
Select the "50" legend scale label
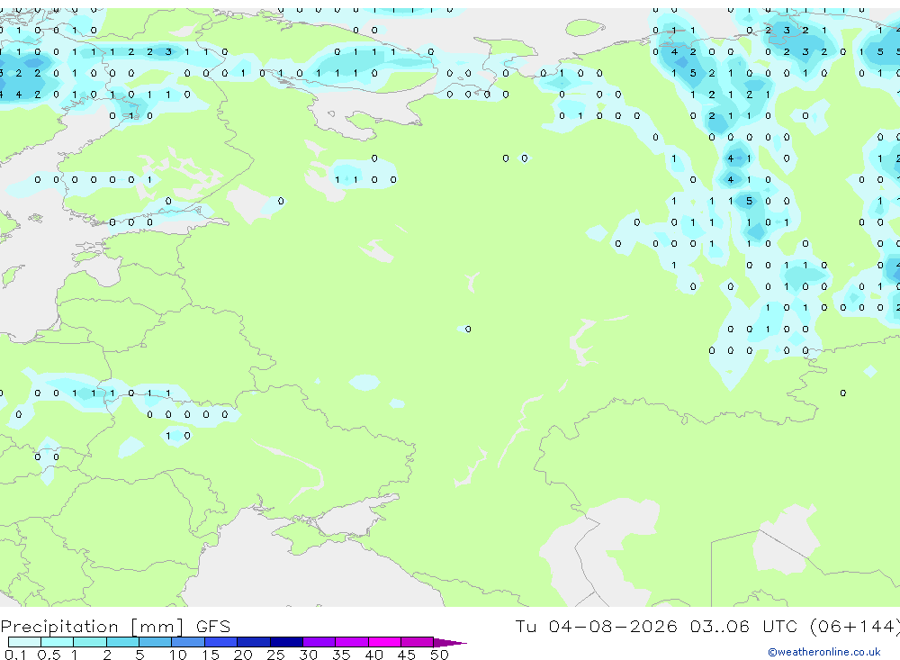pyautogui.click(x=439, y=655)
